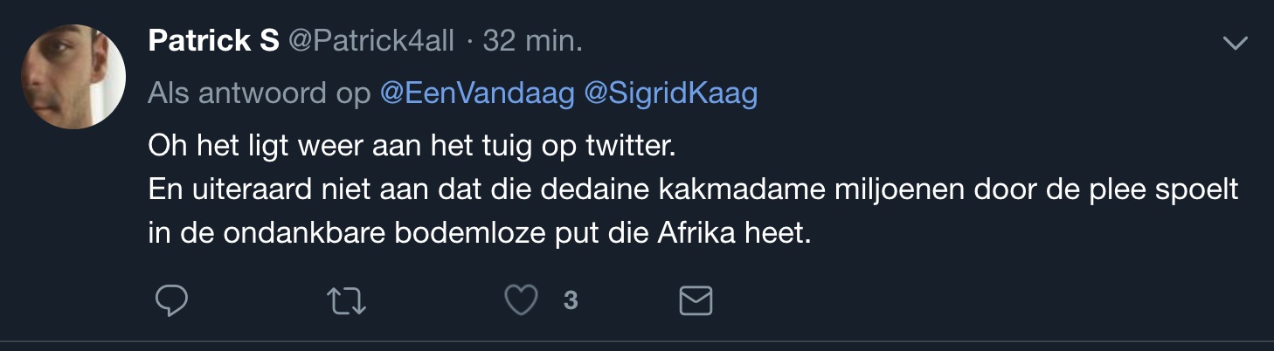Visit the @EenVandaag mention
The height and width of the screenshot is (351, 1274).
pyautogui.click(x=477, y=93)
